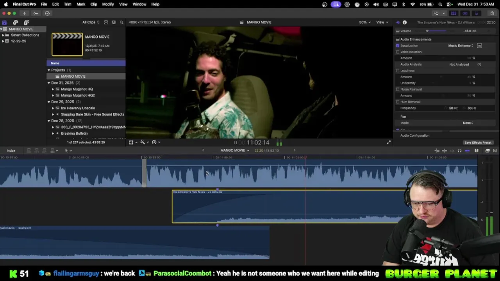Adjust the Volume slider in inspector
This screenshot has height=281, width=500.
coord(427,31)
